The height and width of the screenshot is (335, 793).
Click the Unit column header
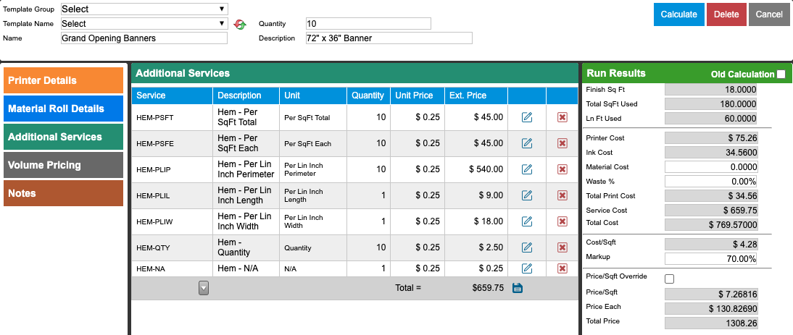[313, 96]
